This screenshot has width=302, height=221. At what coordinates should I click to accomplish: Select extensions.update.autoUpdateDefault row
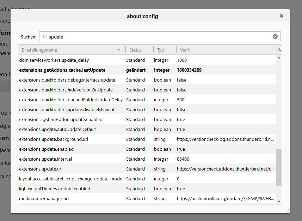(57, 129)
